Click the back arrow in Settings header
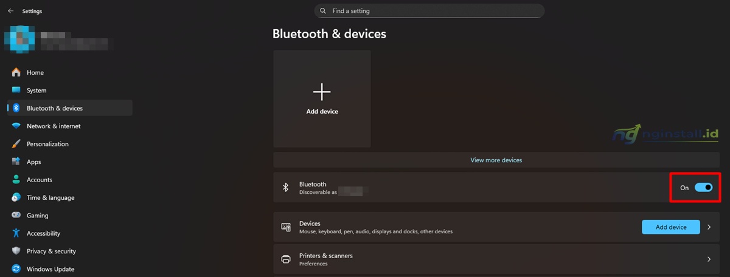The width and height of the screenshot is (730, 277). click(x=10, y=11)
